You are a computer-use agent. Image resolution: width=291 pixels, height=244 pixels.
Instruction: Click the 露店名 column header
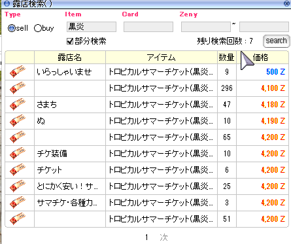tap(70, 58)
